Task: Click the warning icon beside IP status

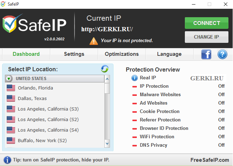Action: coord(93,41)
